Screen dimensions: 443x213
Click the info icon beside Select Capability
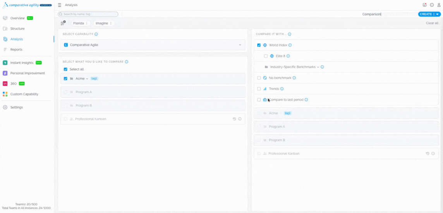click(x=96, y=34)
